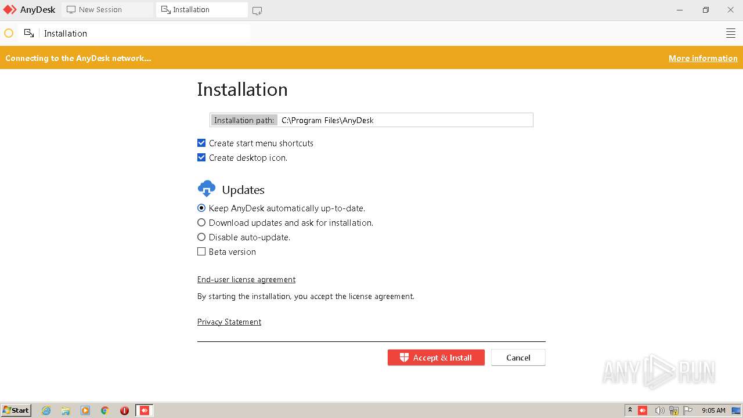Click the network tray icon
The width and height of the screenshot is (743, 418).
click(674, 410)
